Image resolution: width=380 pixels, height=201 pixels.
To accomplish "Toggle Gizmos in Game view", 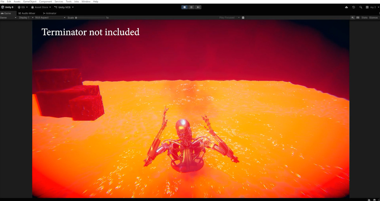I will [x=373, y=18].
